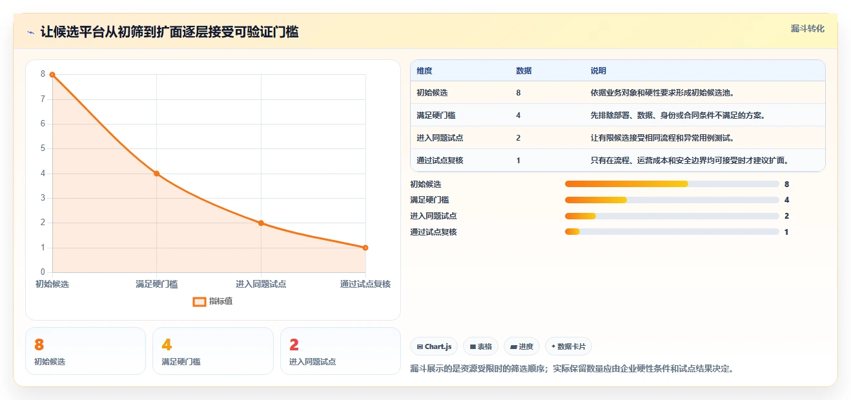
Task: Click the 进入同题试点 progress label
Action: pyautogui.click(x=433, y=216)
